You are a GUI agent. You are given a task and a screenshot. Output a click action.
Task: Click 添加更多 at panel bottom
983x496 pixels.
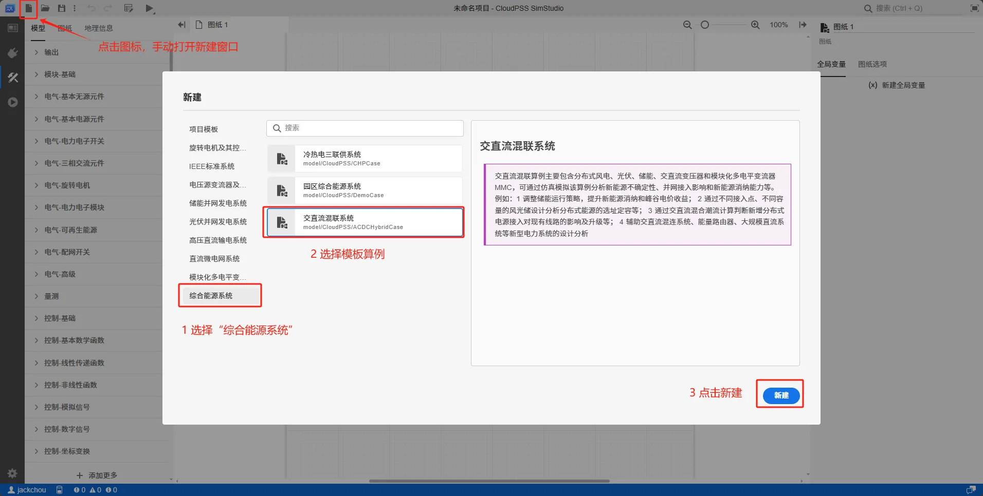[x=97, y=475]
